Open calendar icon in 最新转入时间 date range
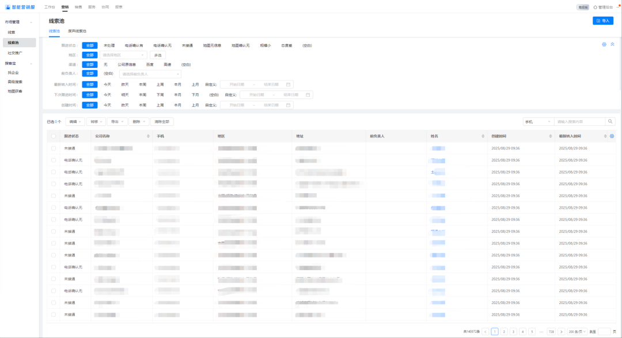 tap(289, 84)
